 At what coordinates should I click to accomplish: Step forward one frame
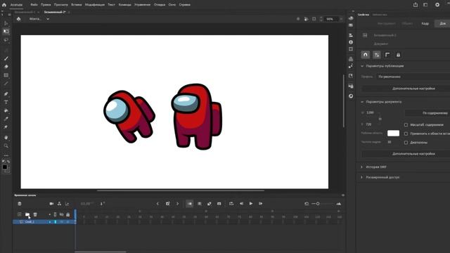coord(261,204)
